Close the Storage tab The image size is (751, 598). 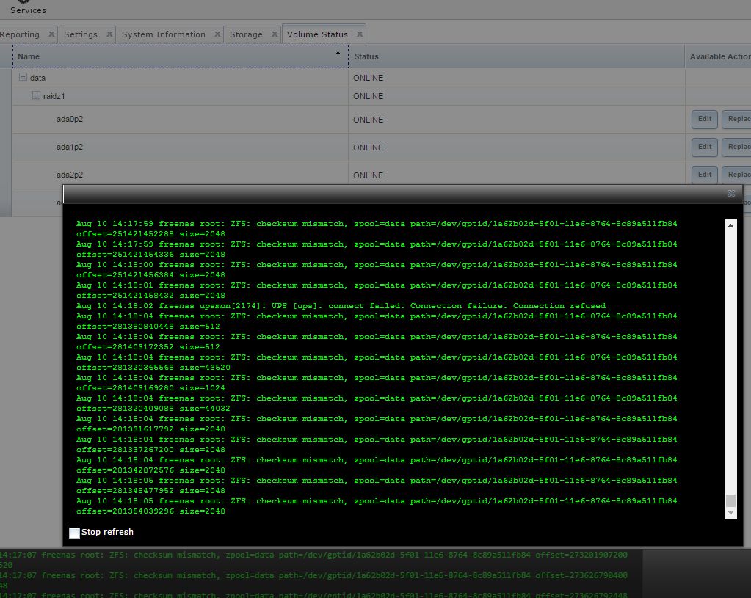click(275, 34)
